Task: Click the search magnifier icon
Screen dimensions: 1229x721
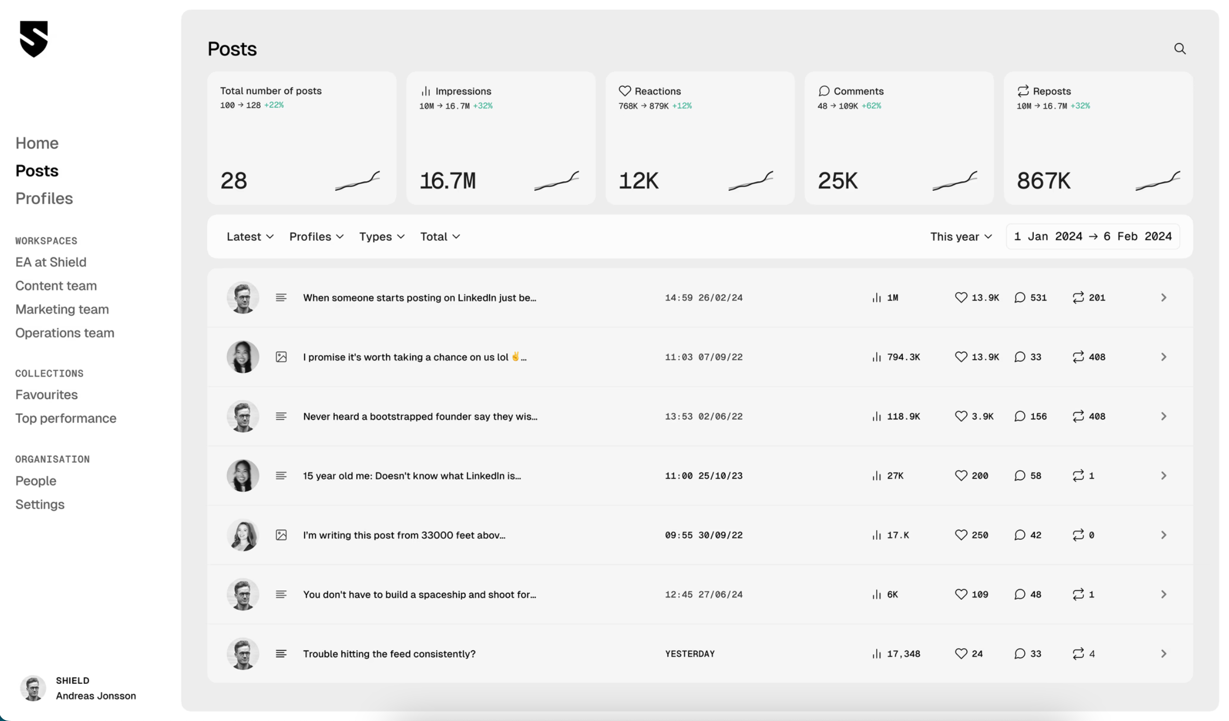Action: [1180, 49]
